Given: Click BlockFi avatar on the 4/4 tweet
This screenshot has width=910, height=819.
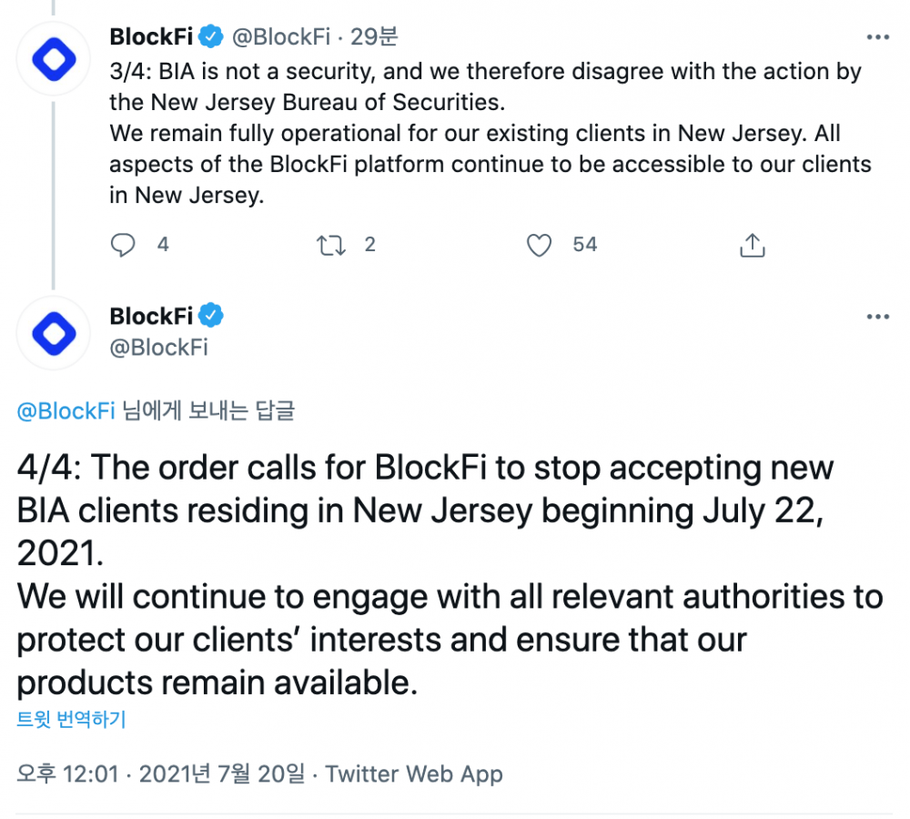Looking at the screenshot, I should [54, 333].
